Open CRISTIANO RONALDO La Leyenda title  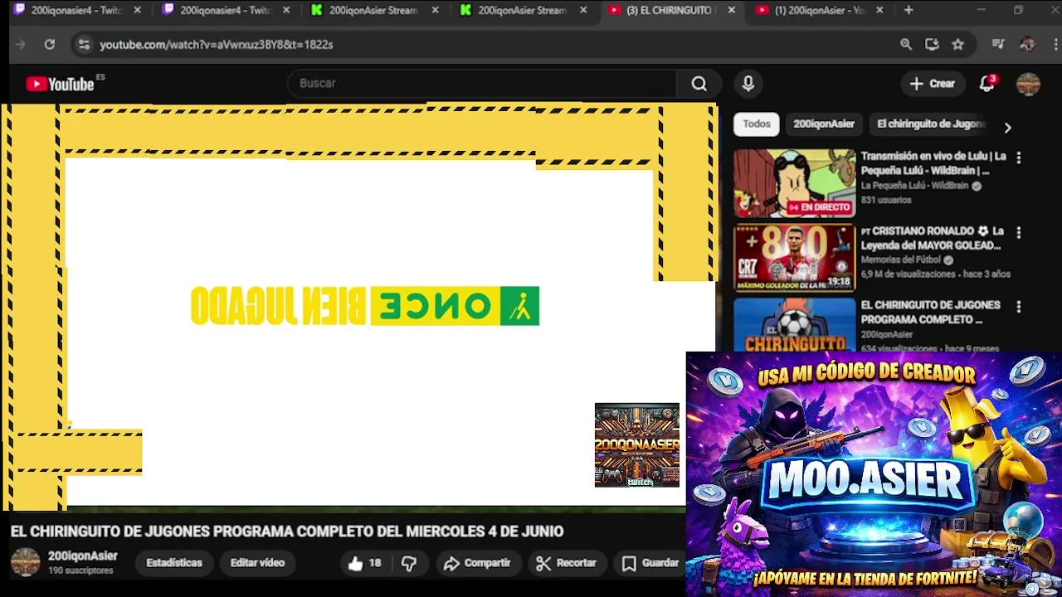933,238
